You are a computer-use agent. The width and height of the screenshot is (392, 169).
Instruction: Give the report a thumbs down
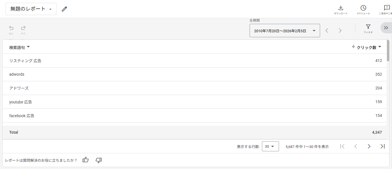[98, 160]
